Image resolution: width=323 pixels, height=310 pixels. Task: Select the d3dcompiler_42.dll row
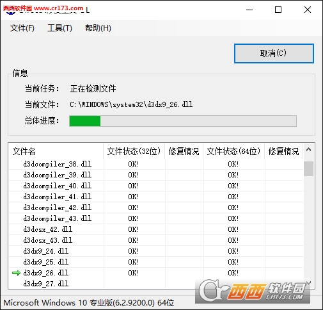tap(156, 208)
